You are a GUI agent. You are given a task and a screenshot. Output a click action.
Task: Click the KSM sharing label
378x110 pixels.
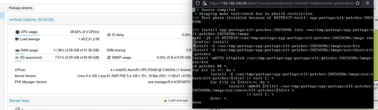coord(116,50)
